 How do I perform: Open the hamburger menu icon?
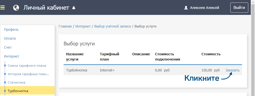point(2,8)
